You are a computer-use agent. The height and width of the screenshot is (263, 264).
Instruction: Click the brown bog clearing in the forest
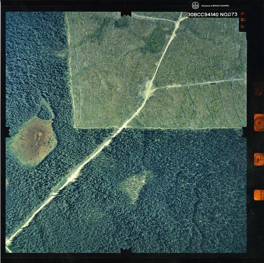(34, 141)
